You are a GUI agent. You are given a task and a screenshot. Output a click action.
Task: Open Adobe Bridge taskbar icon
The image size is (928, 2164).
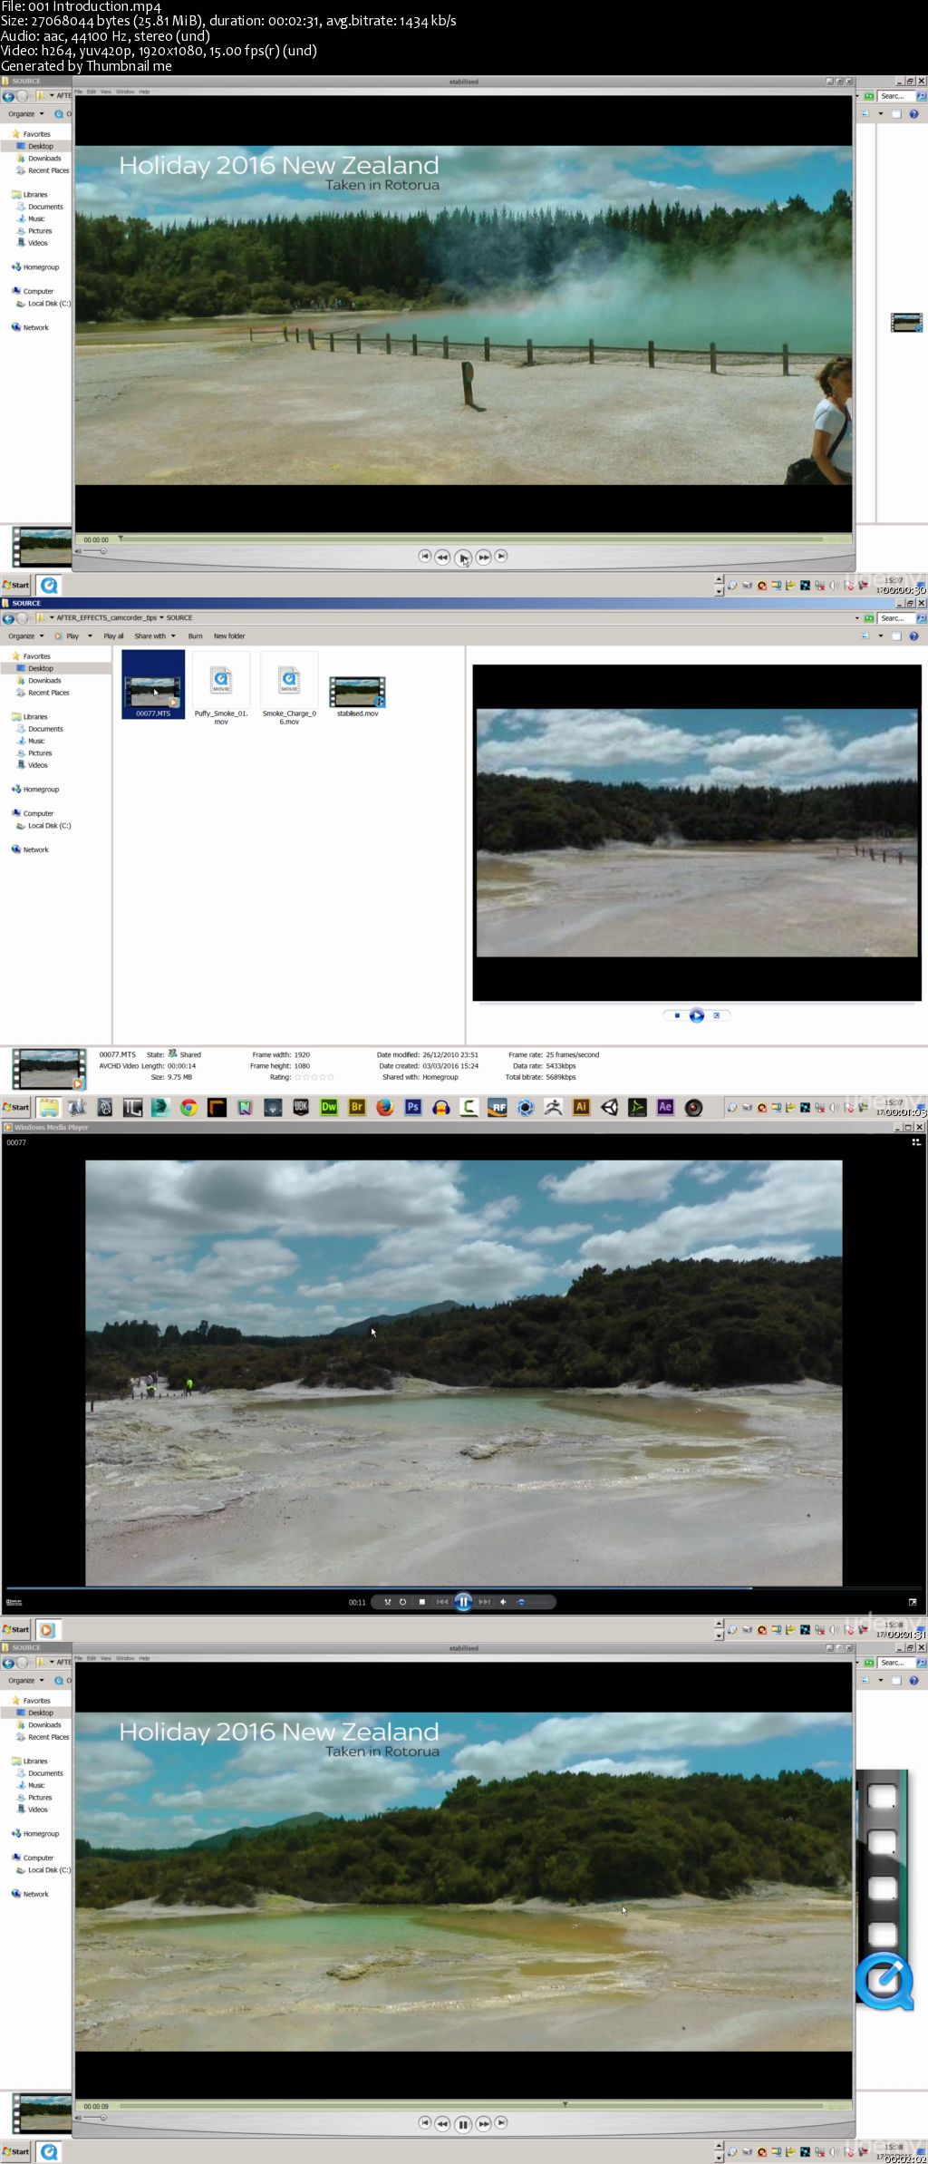click(x=357, y=1107)
